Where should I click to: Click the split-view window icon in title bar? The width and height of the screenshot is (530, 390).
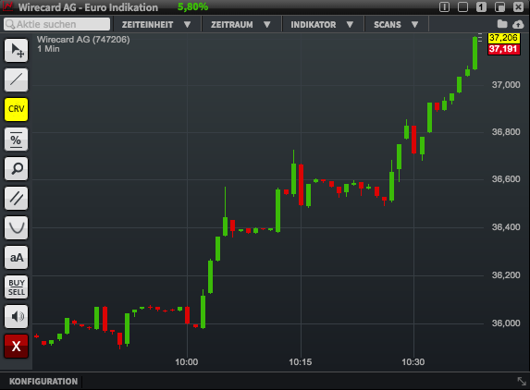click(444, 6)
